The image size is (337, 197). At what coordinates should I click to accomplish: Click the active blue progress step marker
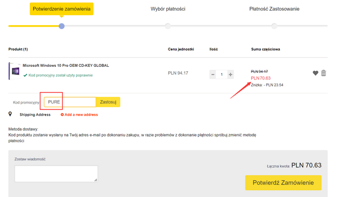coord(62,26)
